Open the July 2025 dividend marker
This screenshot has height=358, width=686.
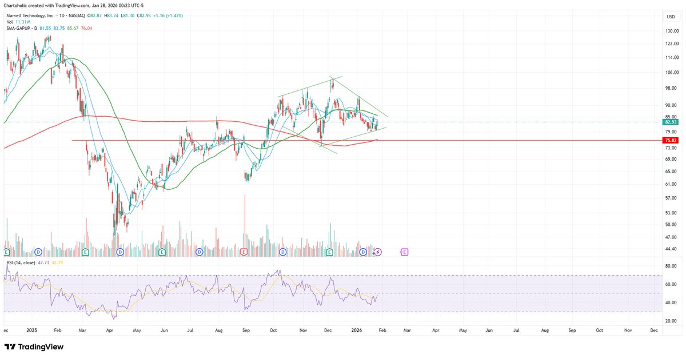coord(200,252)
